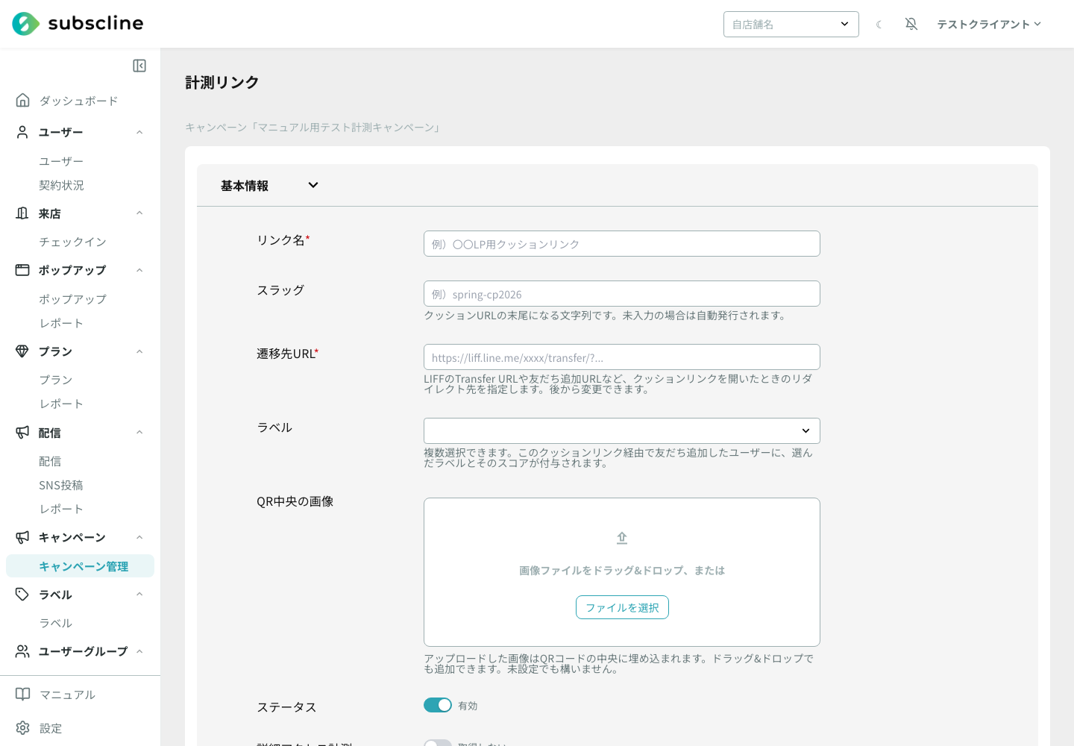Click the キャンペーン megaphone icon
Viewport: 1074px width, 746px height.
[22, 537]
